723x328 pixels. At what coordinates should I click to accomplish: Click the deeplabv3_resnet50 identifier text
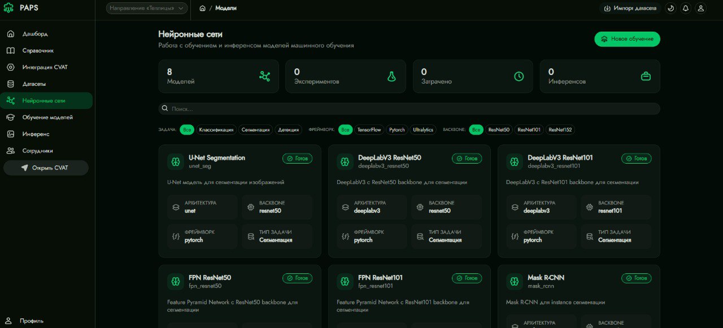384,166
